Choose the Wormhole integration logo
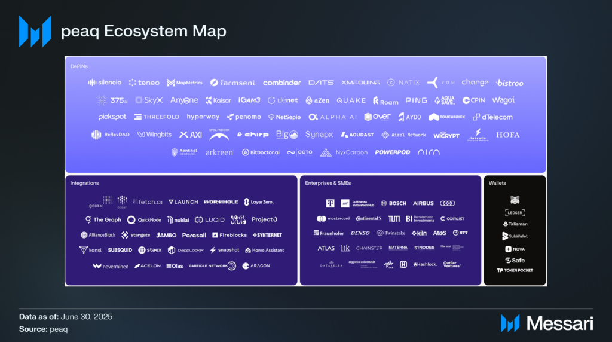 (x=221, y=202)
